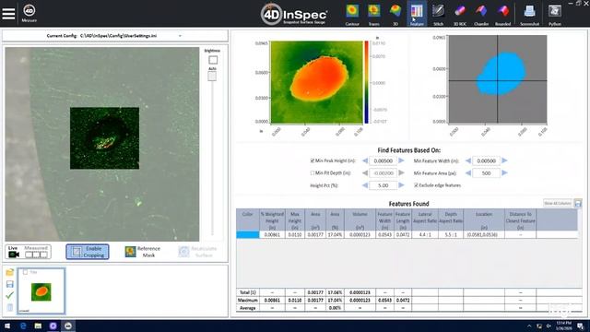Save features table with the disk icon

pos(578,203)
